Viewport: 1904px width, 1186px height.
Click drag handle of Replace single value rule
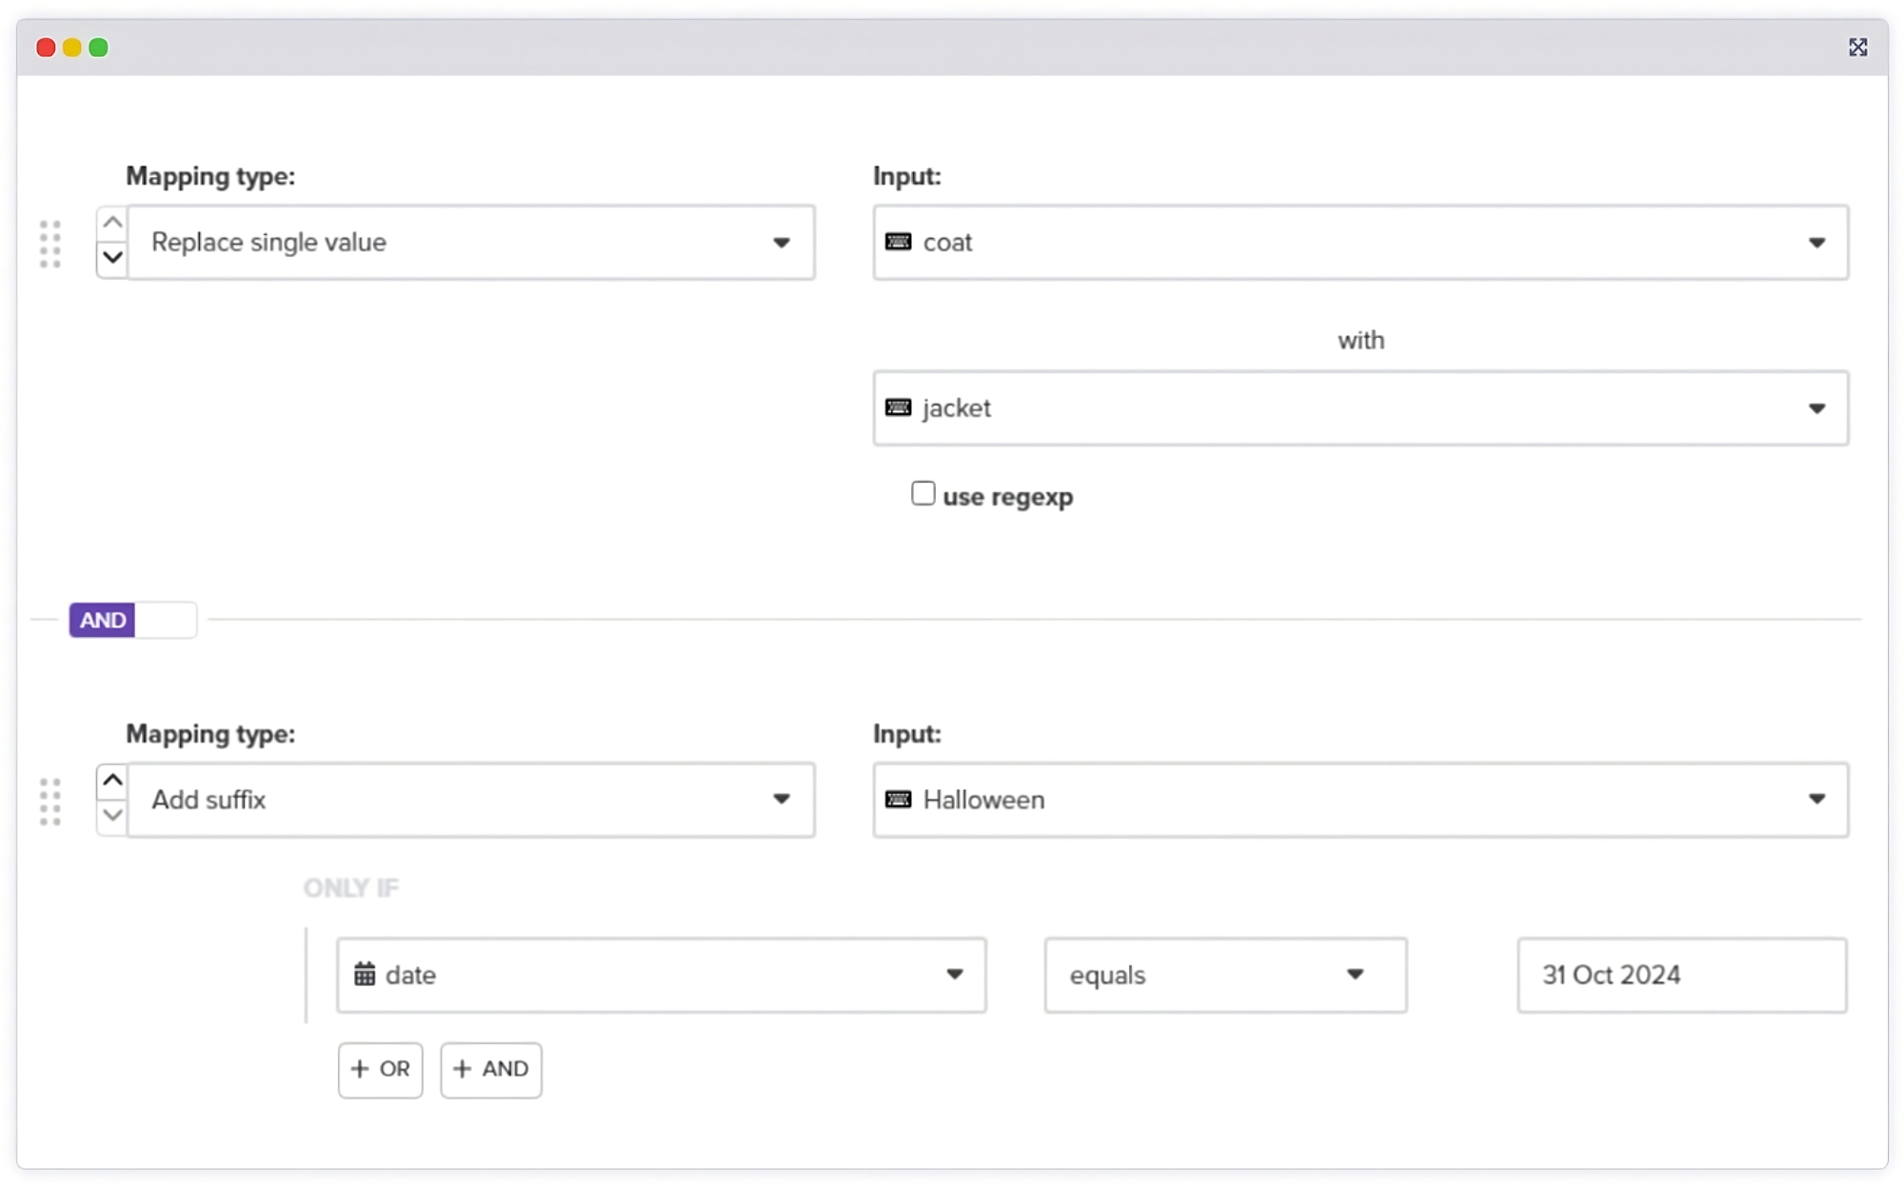pos(50,244)
